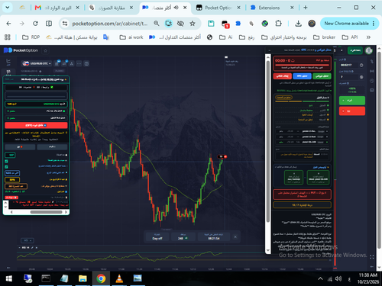Screen dimensions: 382x286
Task: Open the three-dots more options in chart toolbar
Action: point(79,63)
